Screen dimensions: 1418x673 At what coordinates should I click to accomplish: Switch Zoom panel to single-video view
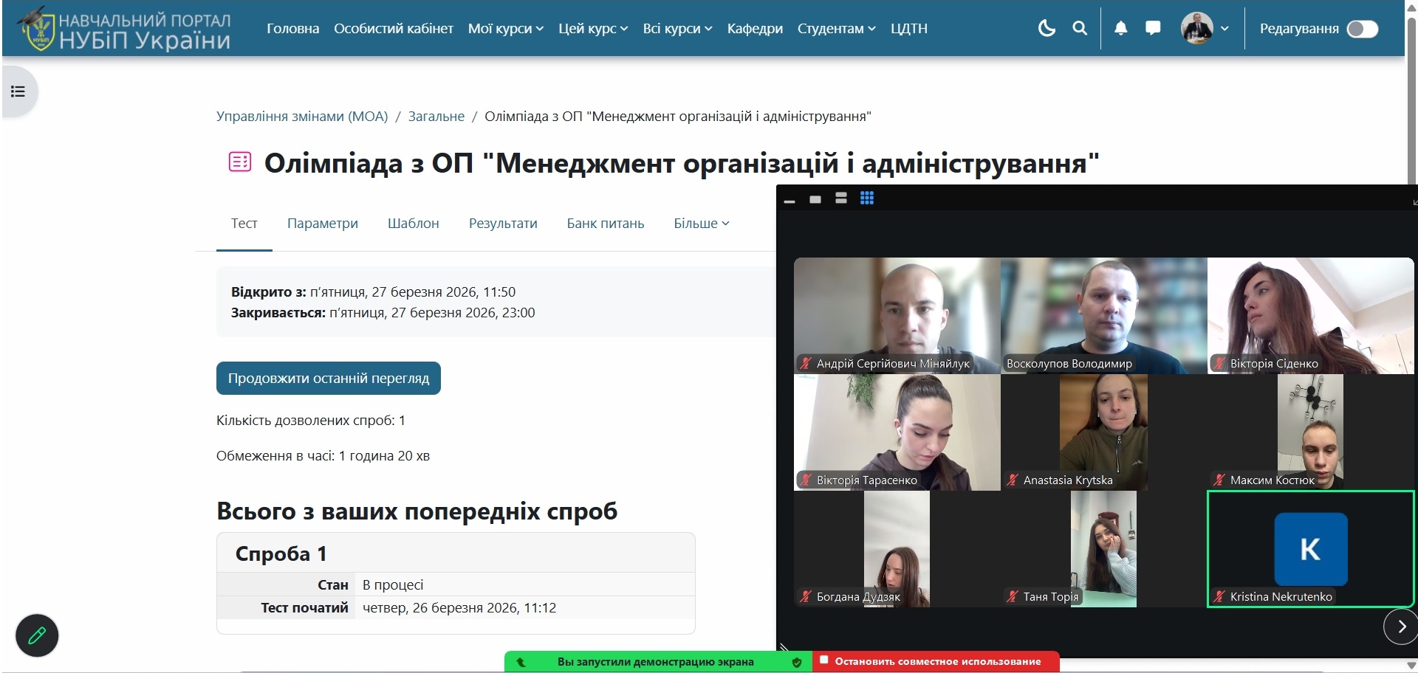(815, 199)
